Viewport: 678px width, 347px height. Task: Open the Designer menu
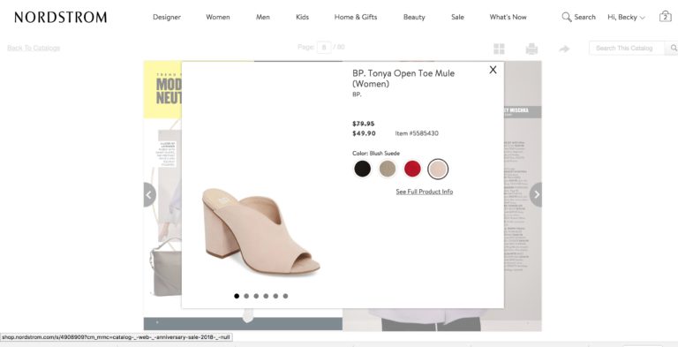[x=167, y=18]
